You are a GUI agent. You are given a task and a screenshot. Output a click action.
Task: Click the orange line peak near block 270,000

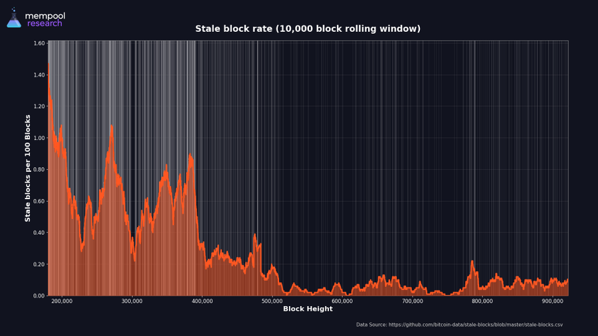coord(111,126)
